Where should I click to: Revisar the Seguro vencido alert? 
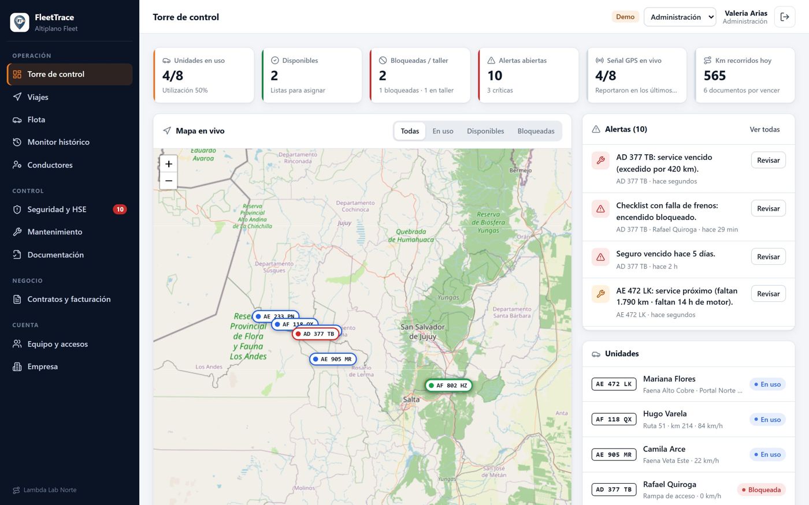[768, 257]
